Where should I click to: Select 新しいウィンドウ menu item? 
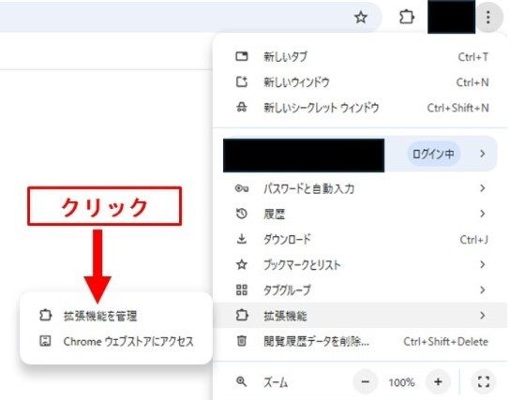360,81
